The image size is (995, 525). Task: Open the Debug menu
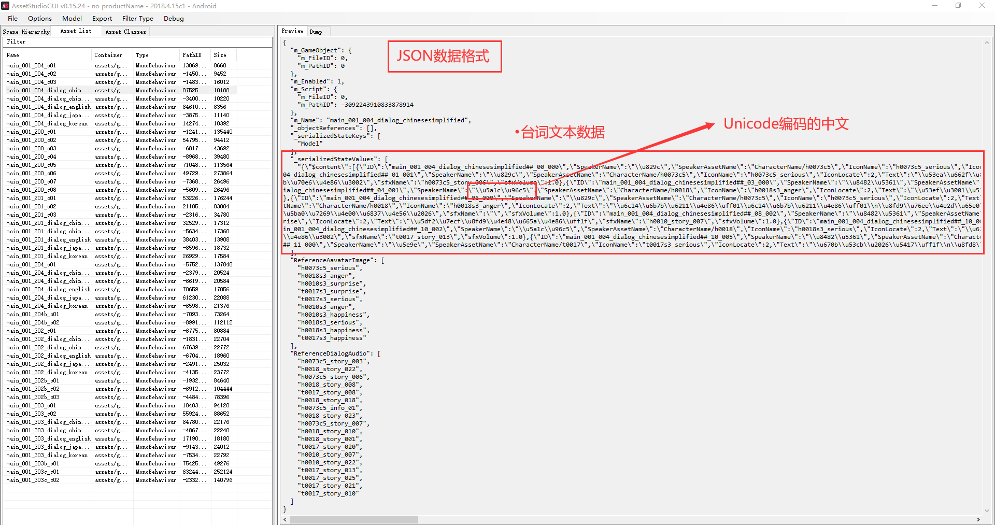[x=174, y=18]
